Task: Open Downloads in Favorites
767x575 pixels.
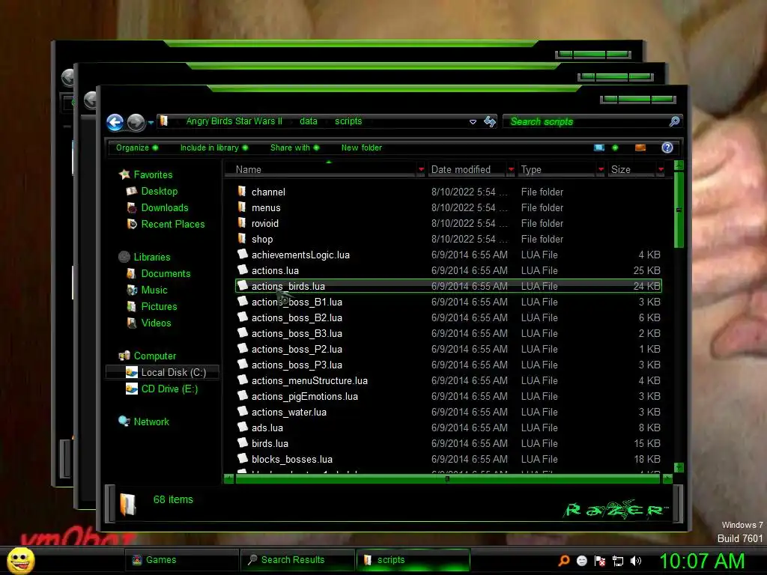Action: pyautogui.click(x=165, y=208)
